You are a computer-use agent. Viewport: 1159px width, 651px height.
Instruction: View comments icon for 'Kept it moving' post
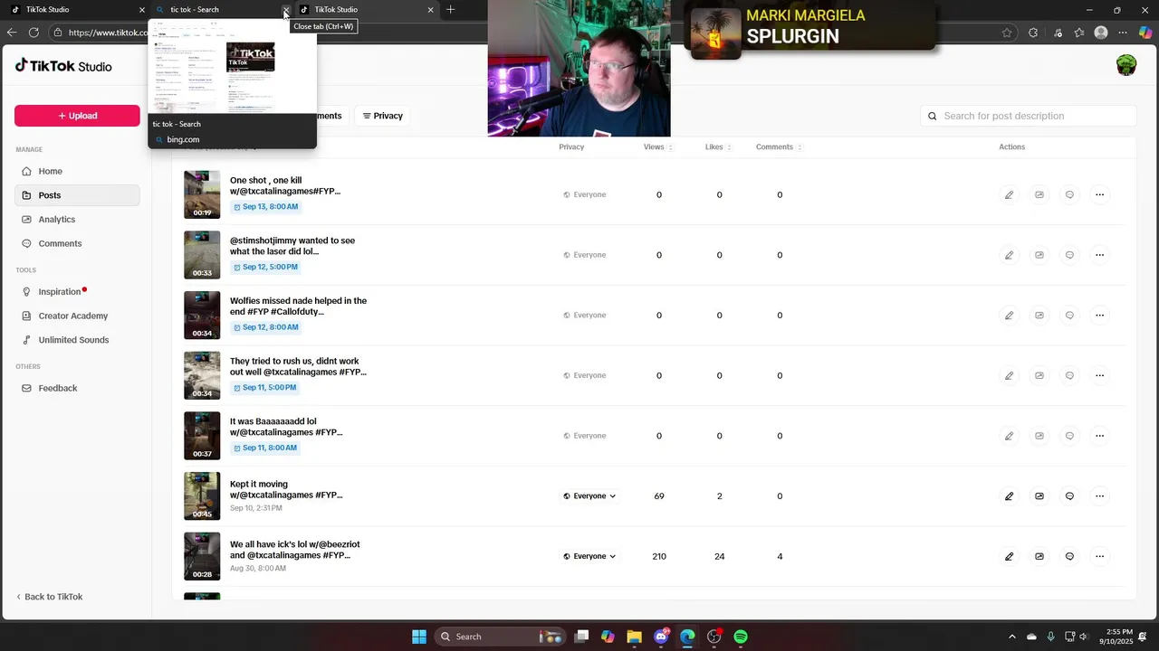point(1069,496)
